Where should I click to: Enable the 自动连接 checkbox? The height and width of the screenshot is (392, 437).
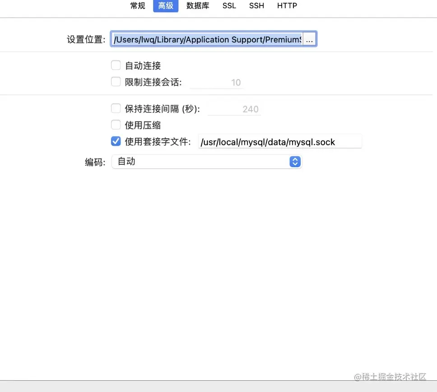point(116,65)
